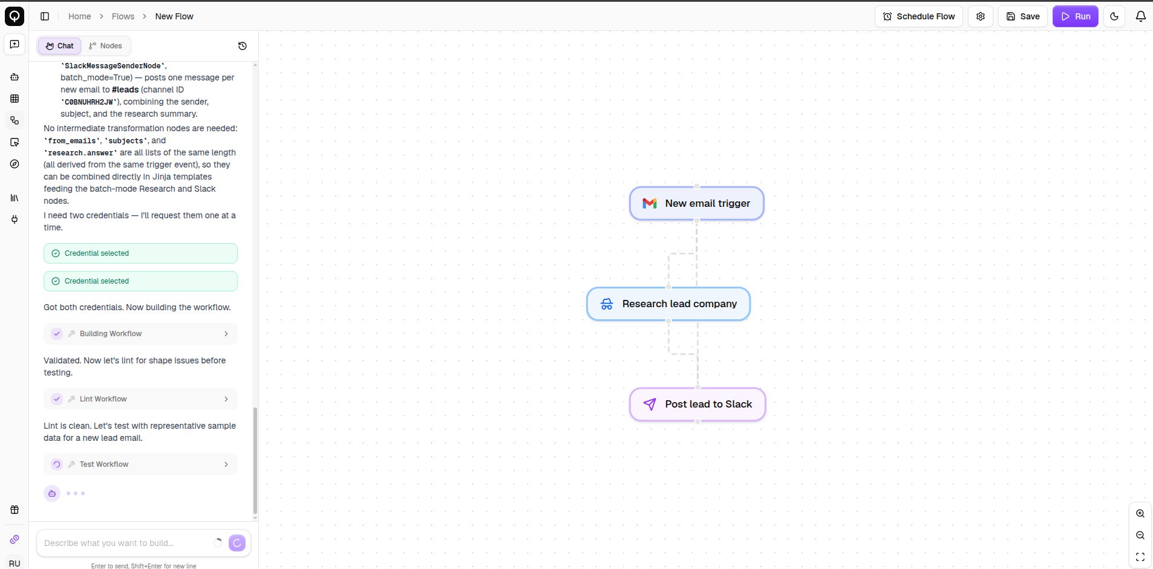Viewport: 1153px width, 569px height.
Task: Open new chat icon in sidebar
Action: tap(15, 44)
